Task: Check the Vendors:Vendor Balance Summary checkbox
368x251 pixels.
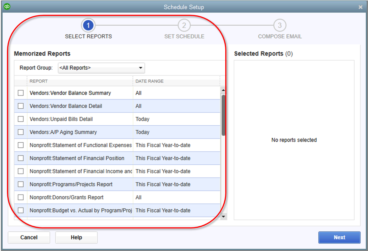Action: pyautogui.click(x=21, y=93)
